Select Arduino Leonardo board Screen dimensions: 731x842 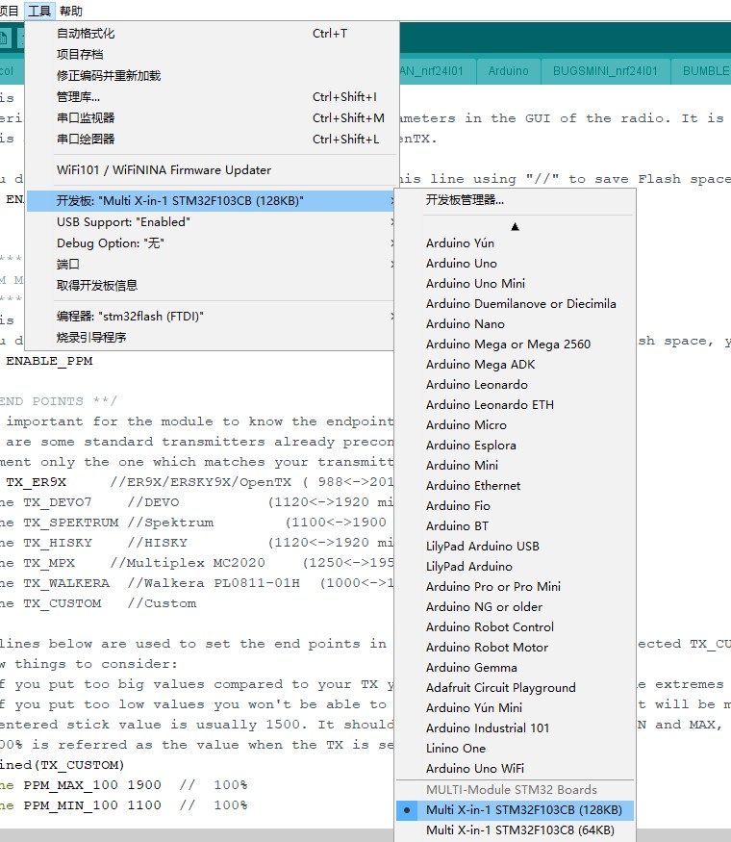(516, 385)
